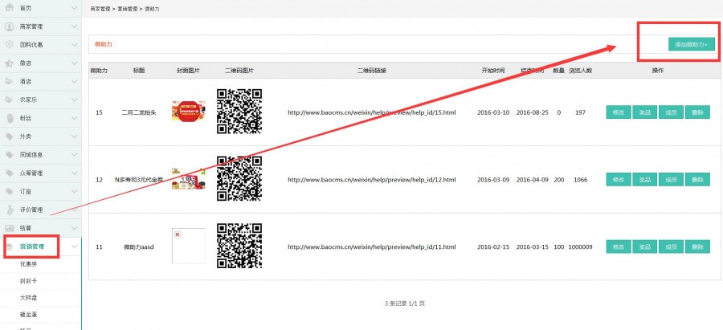723x330 pixels.
Task: Expand the 粉丝 chevron
Action: coord(75,118)
